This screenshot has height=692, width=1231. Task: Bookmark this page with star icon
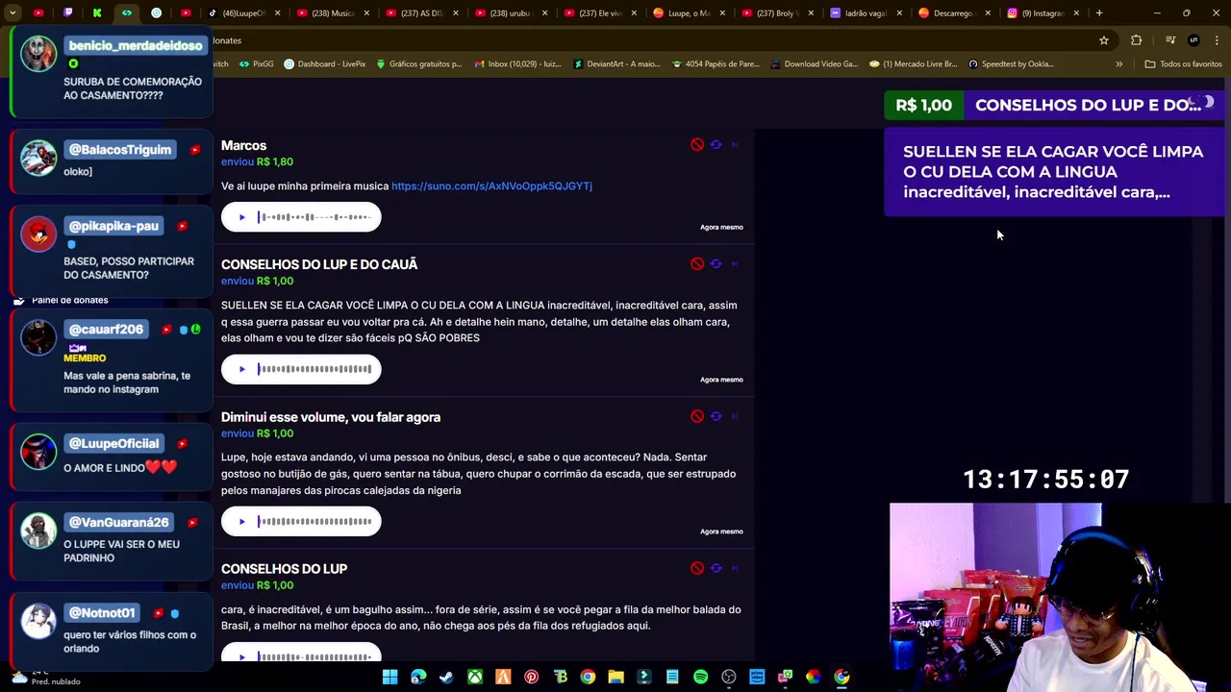tap(1104, 40)
